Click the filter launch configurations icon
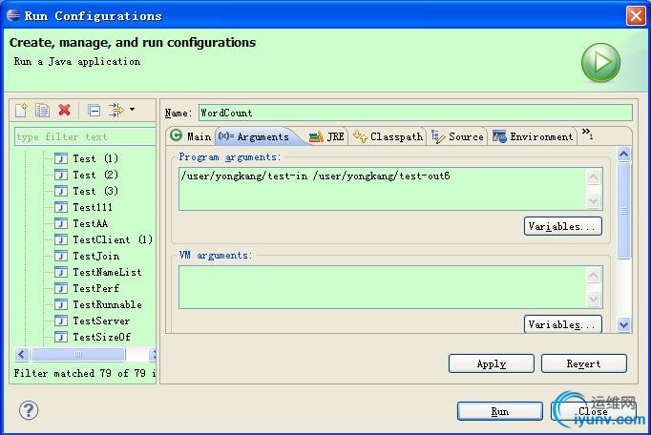 (116, 110)
